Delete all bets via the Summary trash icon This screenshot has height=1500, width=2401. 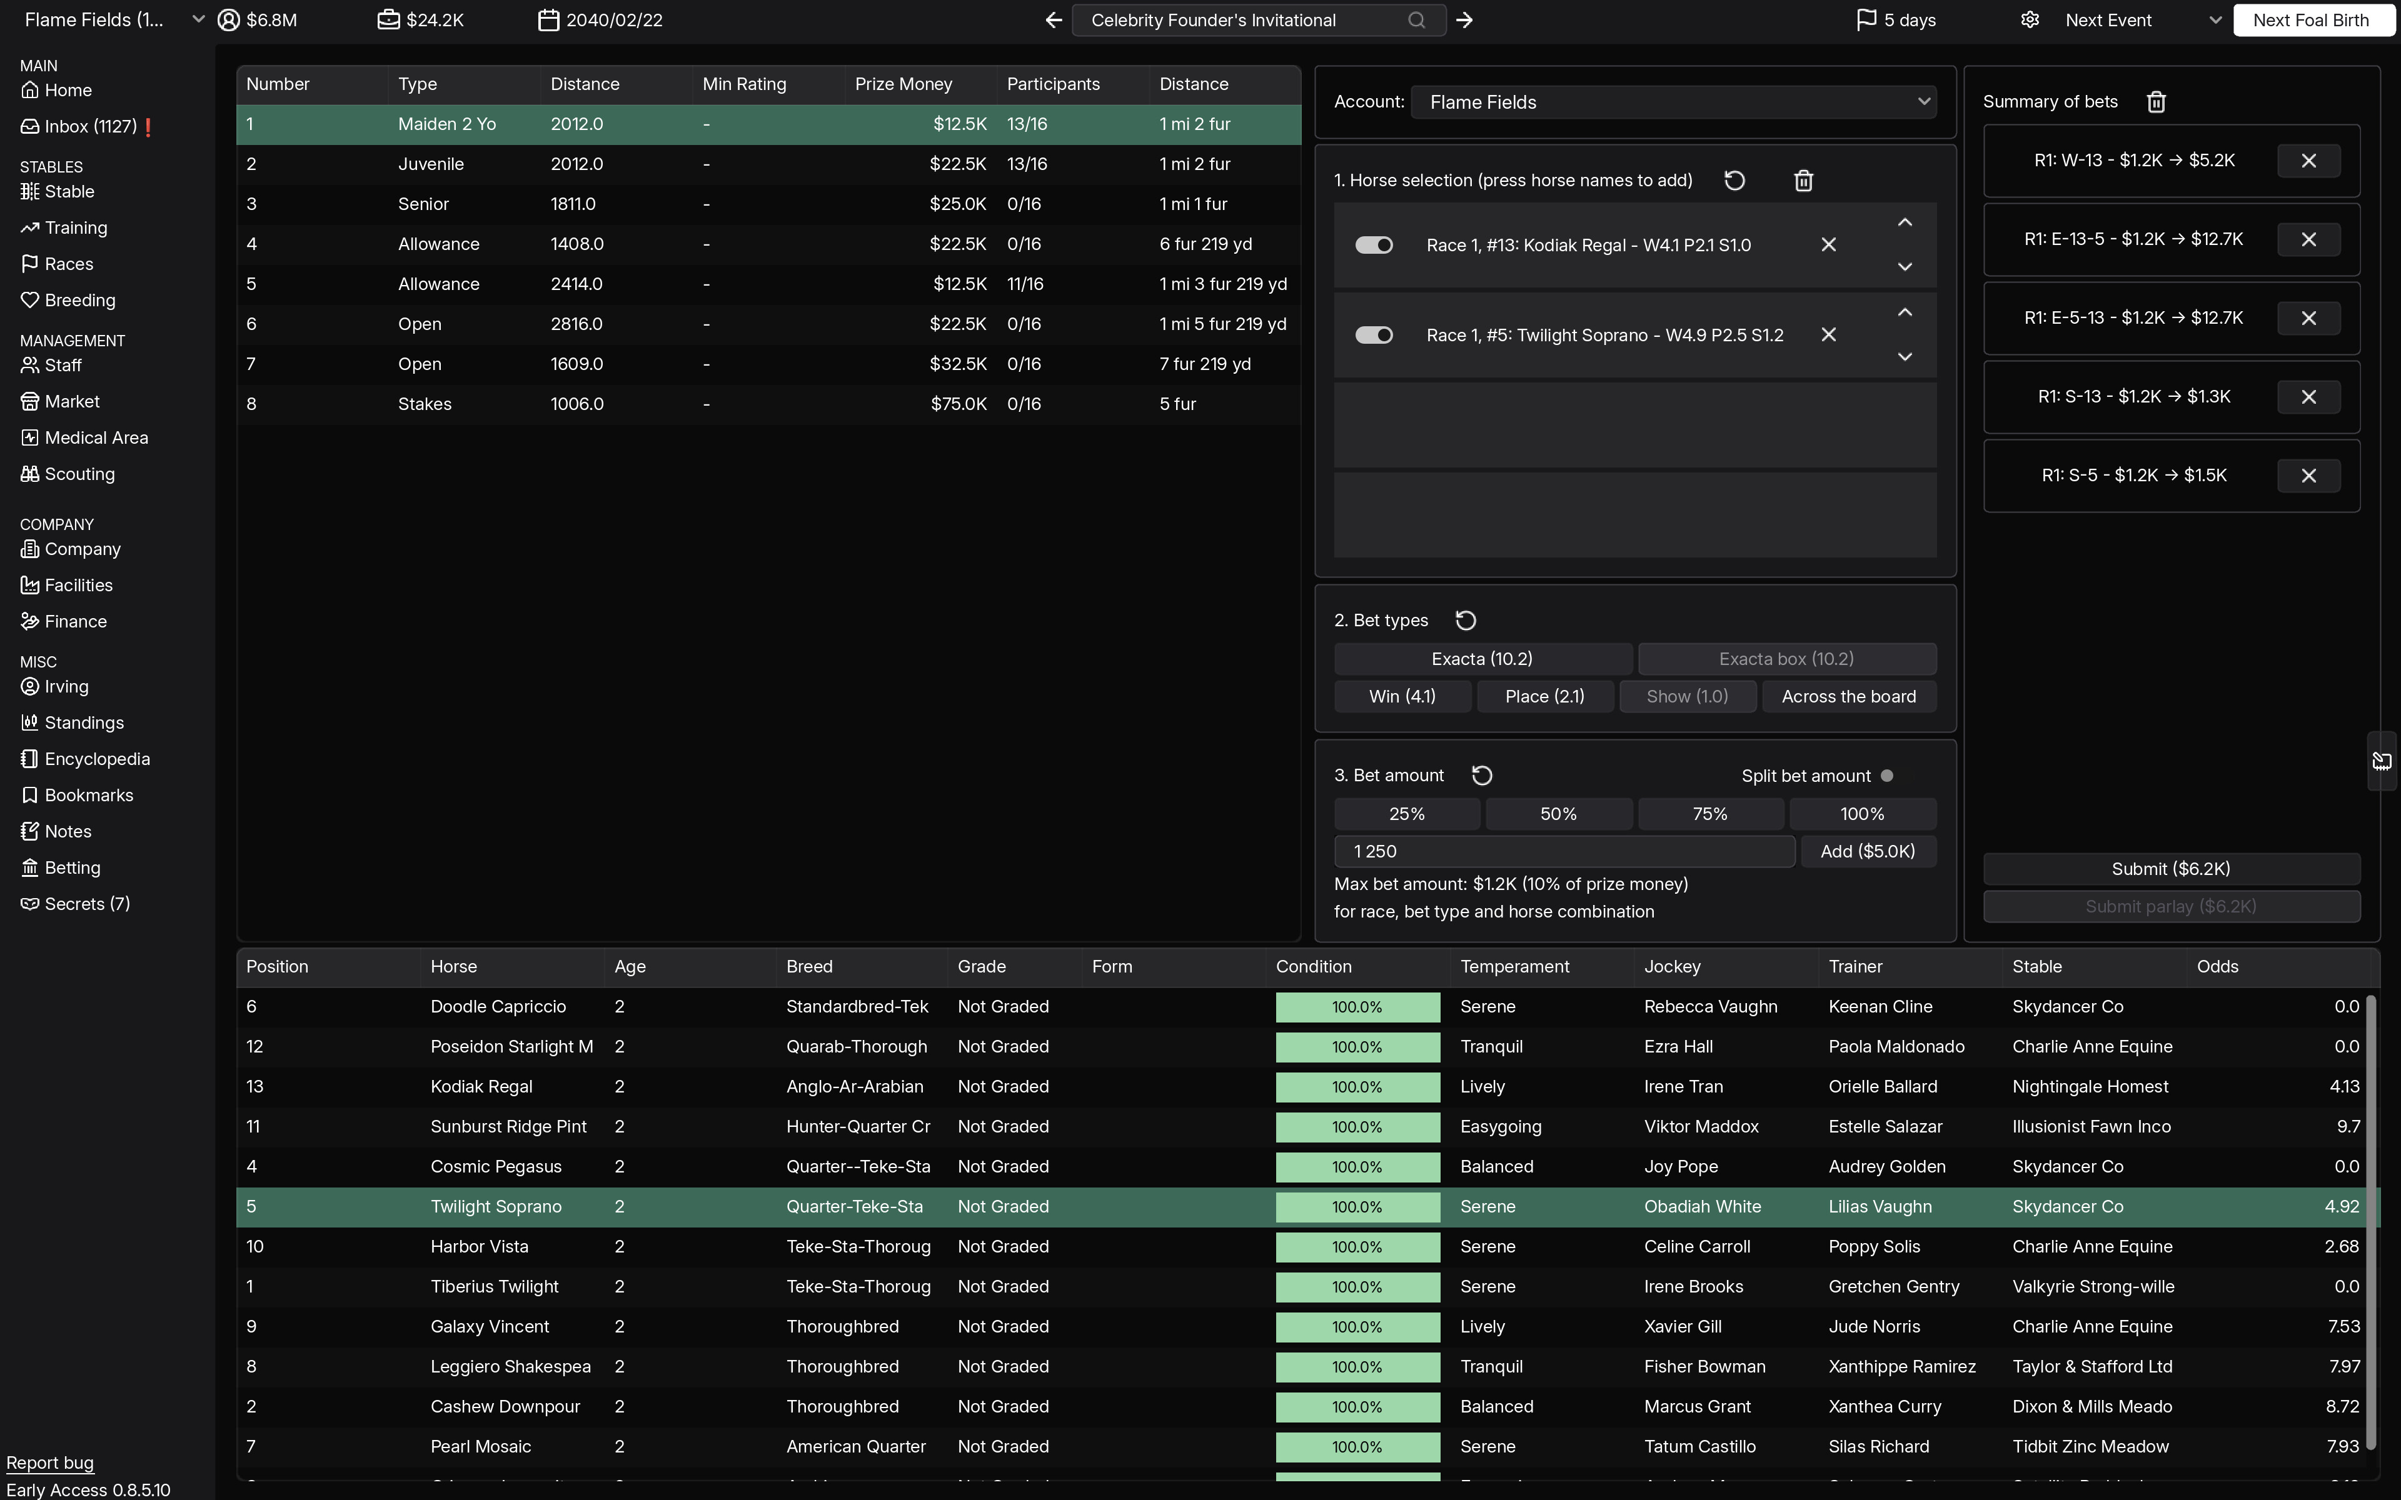click(x=2155, y=101)
